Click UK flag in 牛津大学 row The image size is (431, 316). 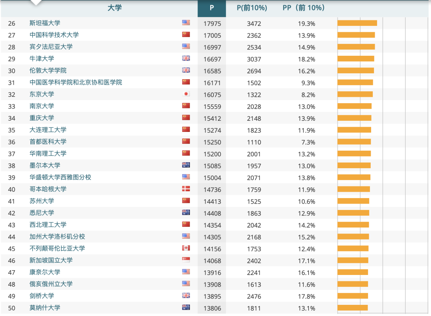coord(186,58)
